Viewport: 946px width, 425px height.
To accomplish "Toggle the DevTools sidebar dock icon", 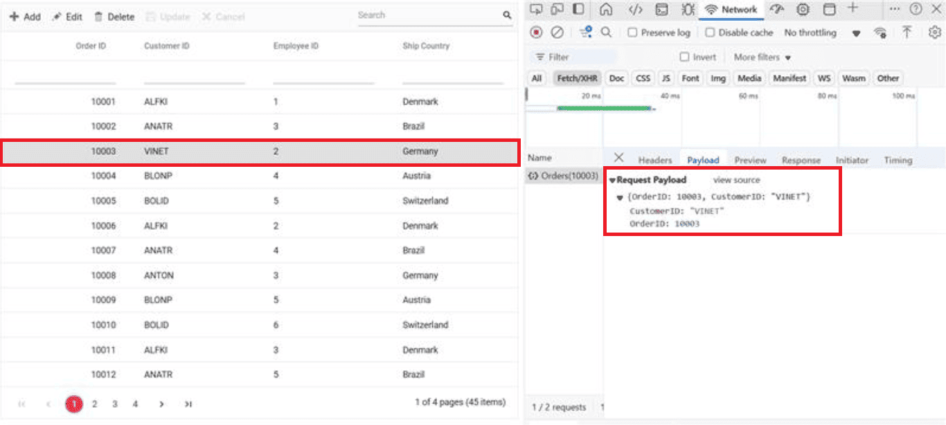I will (578, 9).
